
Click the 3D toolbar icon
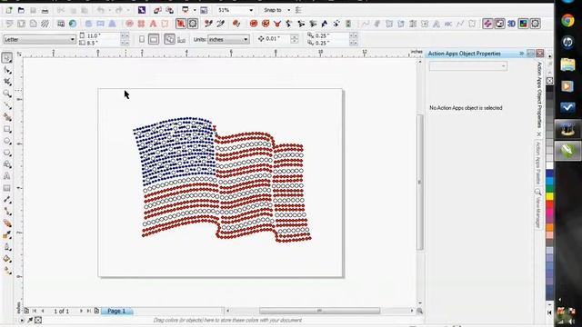[511, 24]
